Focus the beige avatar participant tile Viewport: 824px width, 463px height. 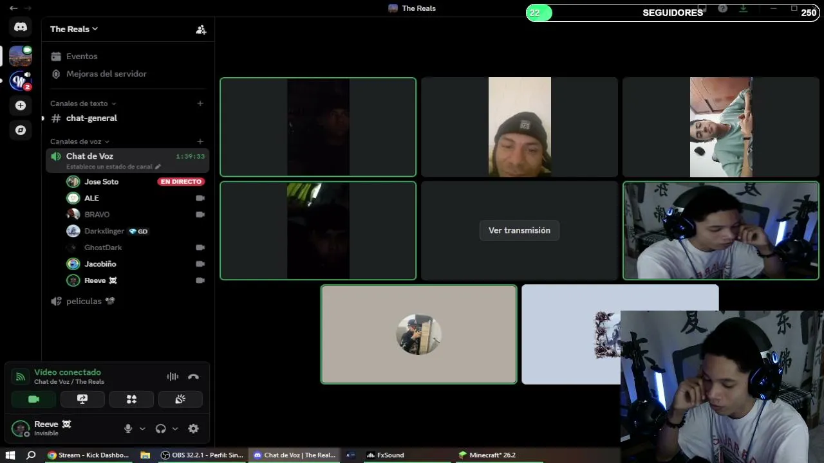coord(418,334)
